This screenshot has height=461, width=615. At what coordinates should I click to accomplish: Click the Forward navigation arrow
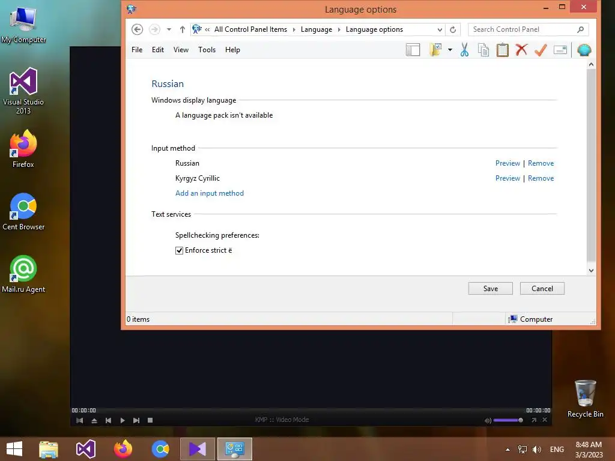[154, 29]
